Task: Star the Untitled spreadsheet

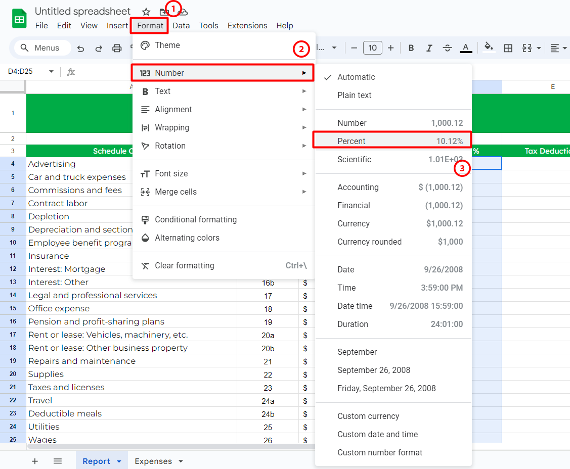Action: pos(146,12)
